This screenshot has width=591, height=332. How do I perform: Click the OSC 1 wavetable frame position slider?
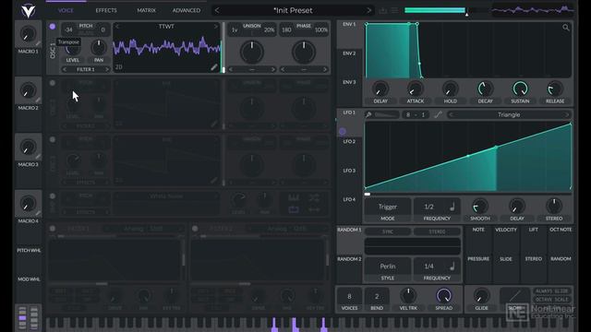tap(223, 47)
